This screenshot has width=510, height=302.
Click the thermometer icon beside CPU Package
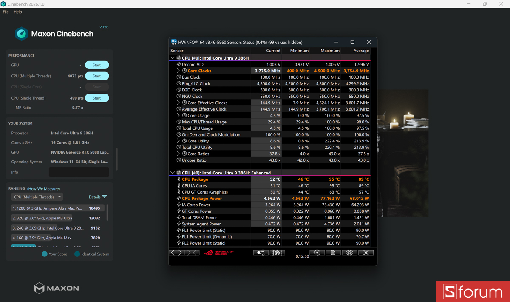[178, 179]
